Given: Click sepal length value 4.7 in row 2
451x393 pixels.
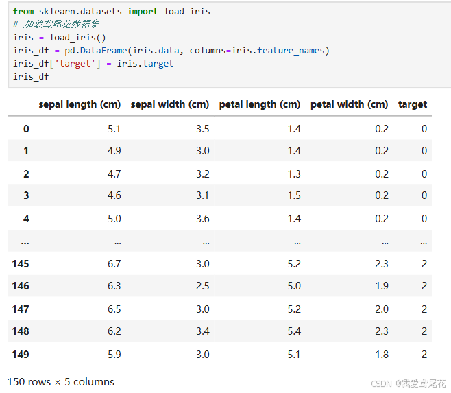Looking at the screenshot, I should click(x=114, y=174).
